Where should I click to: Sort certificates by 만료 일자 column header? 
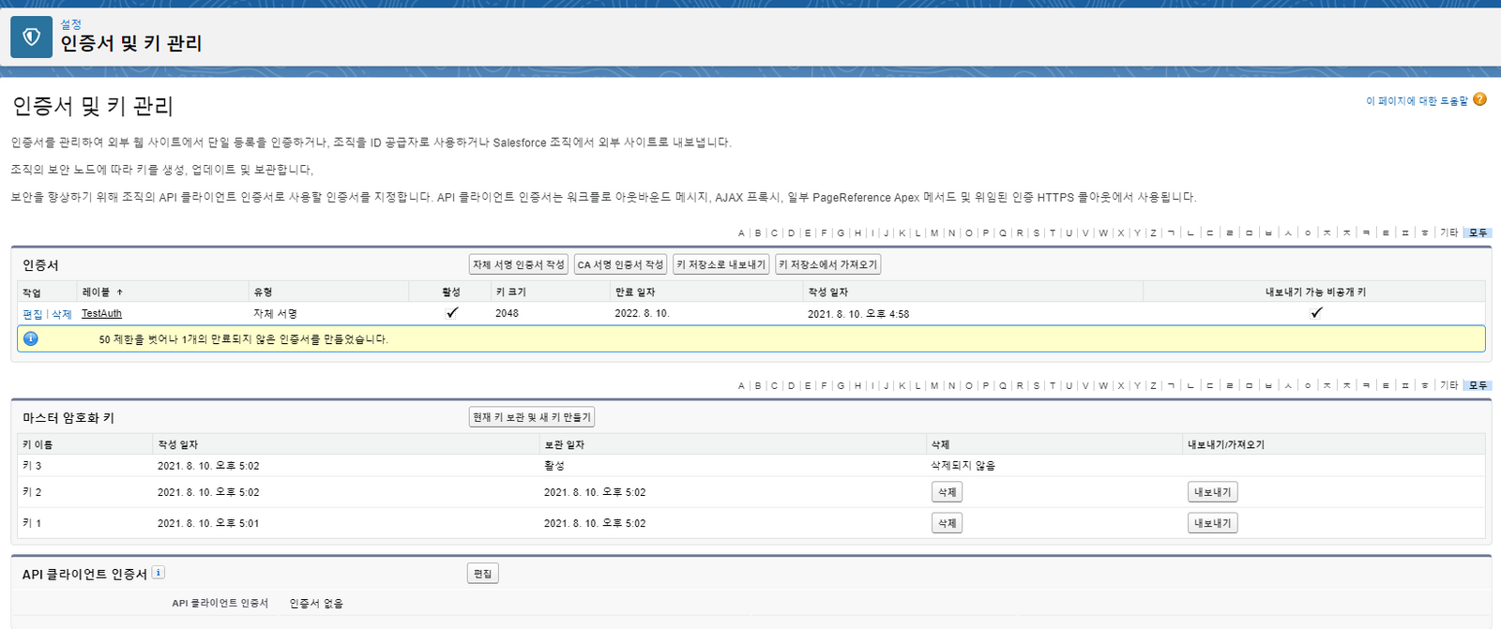coord(635,292)
